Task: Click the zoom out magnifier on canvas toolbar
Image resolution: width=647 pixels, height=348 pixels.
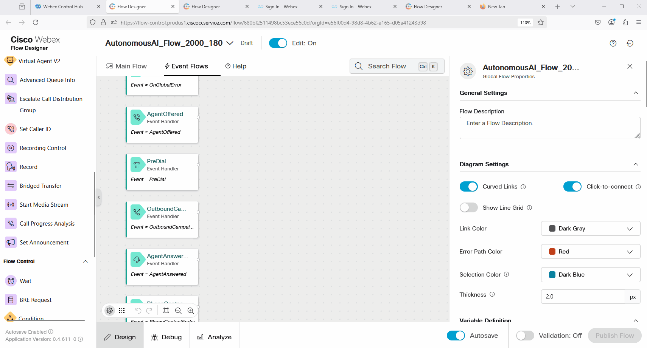Action: pos(178,311)
